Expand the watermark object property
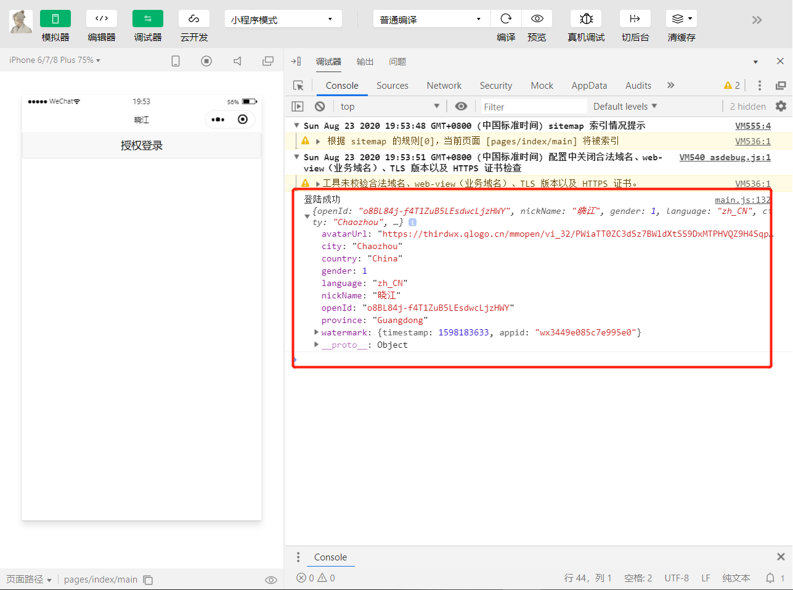This screenshot has height=590, width=793. (x=317, y=332)
